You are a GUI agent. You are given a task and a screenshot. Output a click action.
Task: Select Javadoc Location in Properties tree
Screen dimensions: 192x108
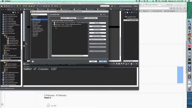(37, 25)
